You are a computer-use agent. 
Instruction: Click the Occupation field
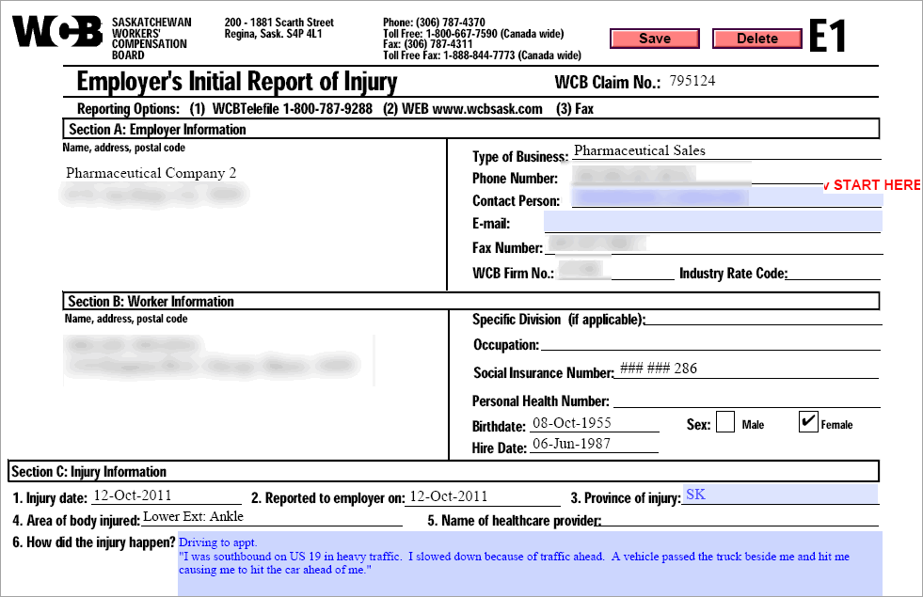point(710,343)
